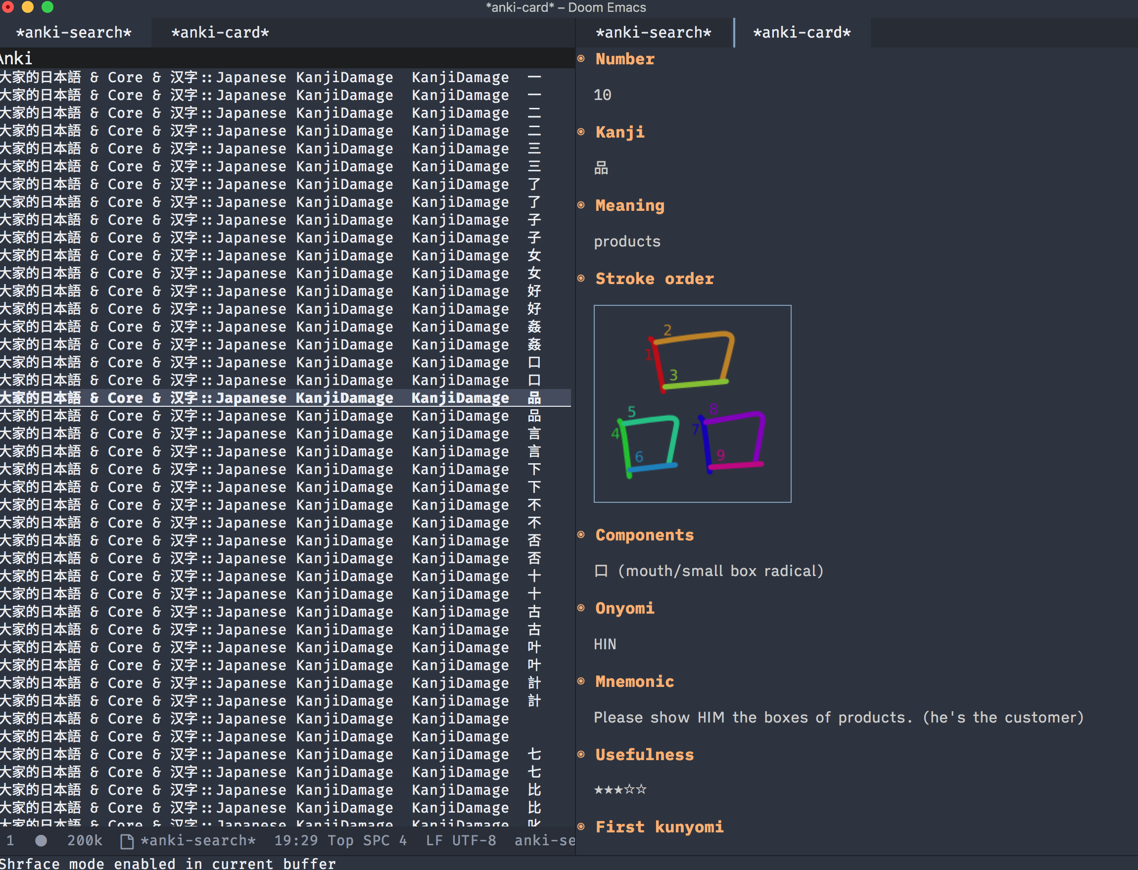This screenshot has width=1138, height=870.
Task: Click the file icon beside *anki-search* in the modeline
Action: point(126,841)
